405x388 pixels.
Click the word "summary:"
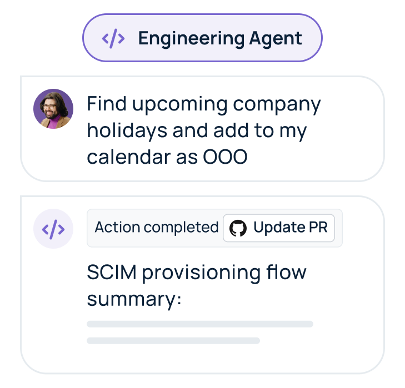[134, 299]
